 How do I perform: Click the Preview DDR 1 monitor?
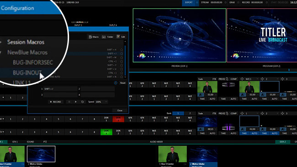point(180,35)
